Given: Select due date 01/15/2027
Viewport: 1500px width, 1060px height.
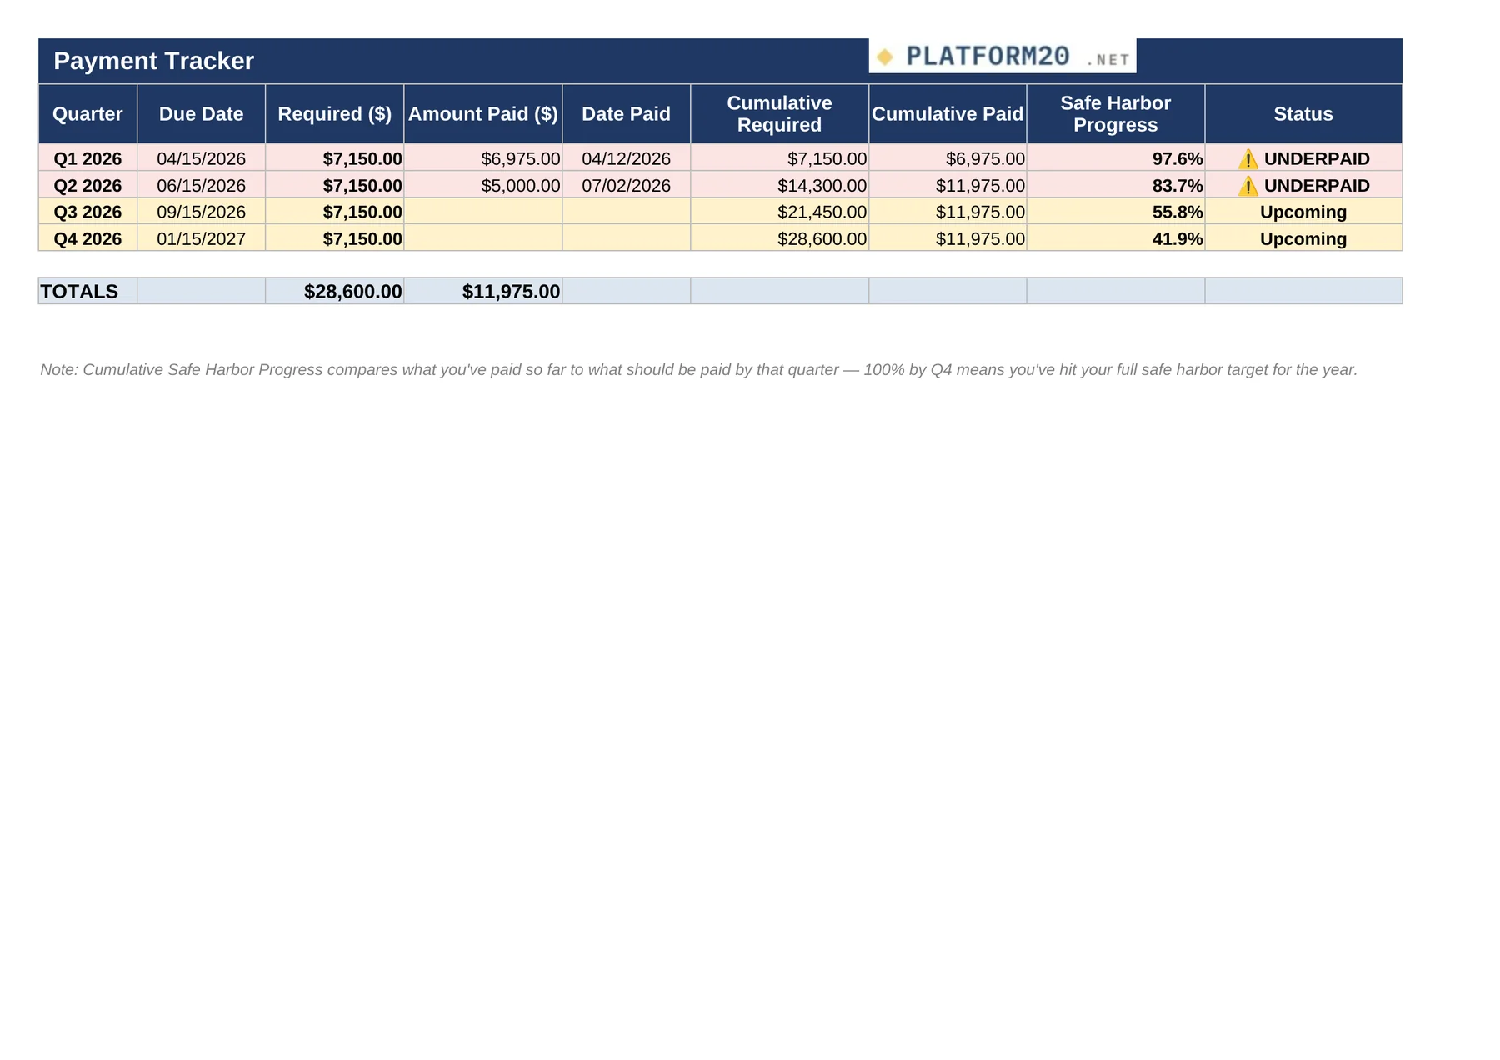Looking at the screenshot, I should pyautogui.click(x=201, y=238).
